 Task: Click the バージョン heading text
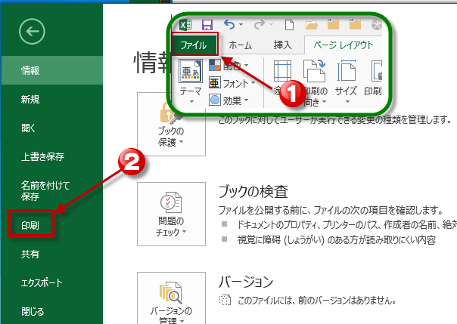pyautogui.click(x=246, y=282)
